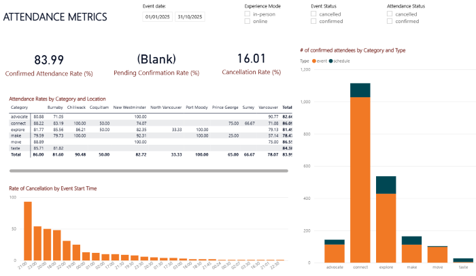The height and width of the screenshot is (276, 476).
Task: Click the Category column header in table
Action: pyautogui.click(x=20, y=107)
